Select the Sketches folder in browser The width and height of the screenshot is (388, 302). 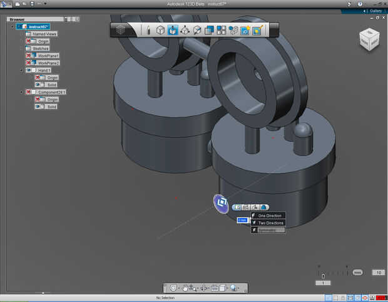(x=38, y=48)
